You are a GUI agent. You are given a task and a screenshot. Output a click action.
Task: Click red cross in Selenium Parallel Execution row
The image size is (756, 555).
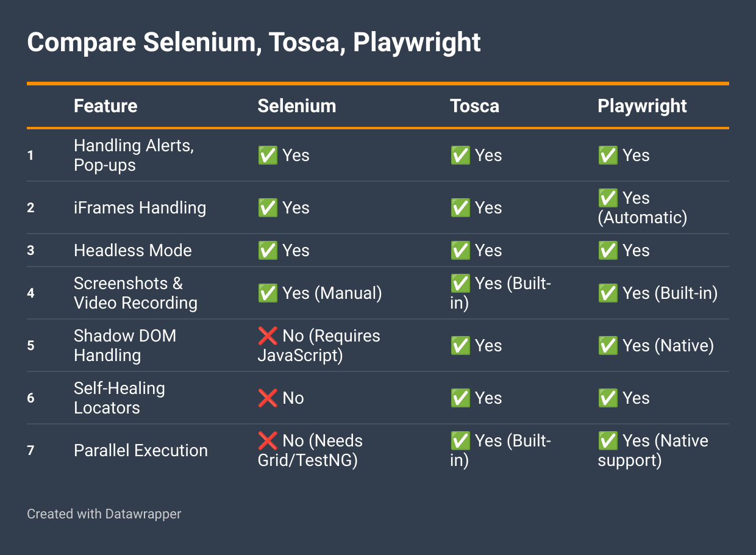(268, 441)
